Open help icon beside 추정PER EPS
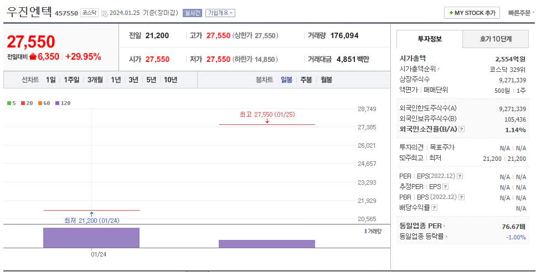Viewport: 536px width, 272px height. point(445,187)
